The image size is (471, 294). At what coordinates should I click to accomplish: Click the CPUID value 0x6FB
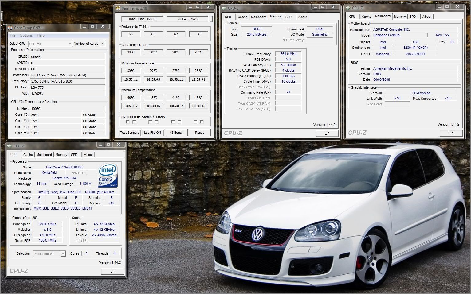68,57
